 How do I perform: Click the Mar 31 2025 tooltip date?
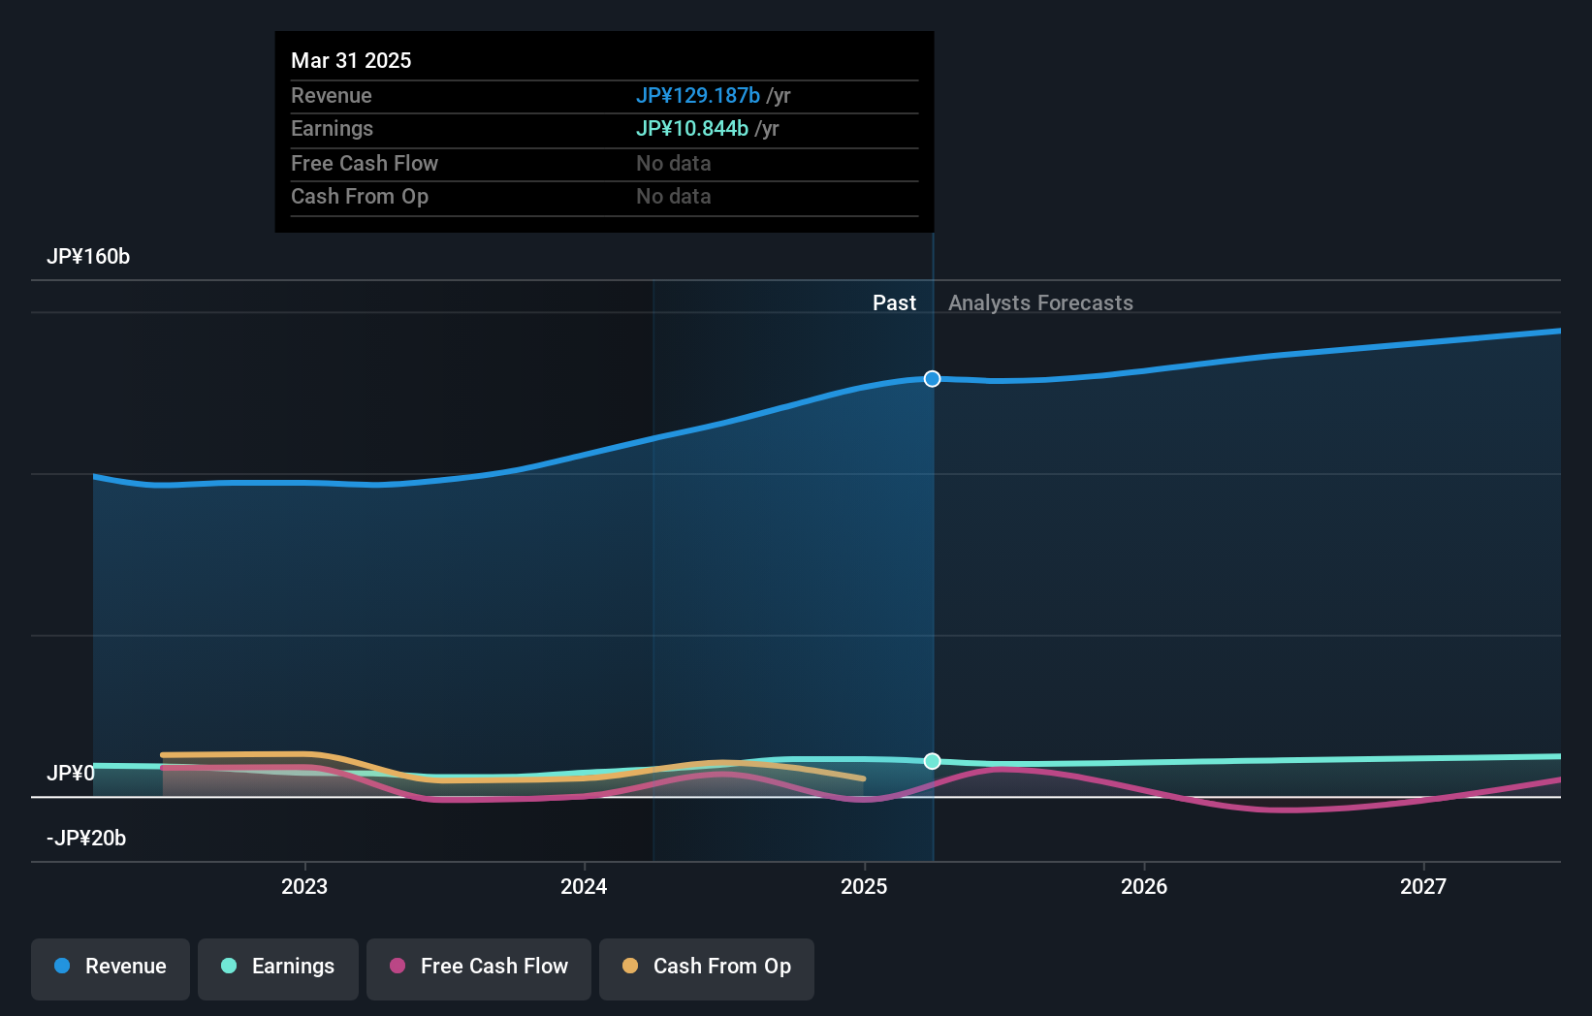point(351,61)
